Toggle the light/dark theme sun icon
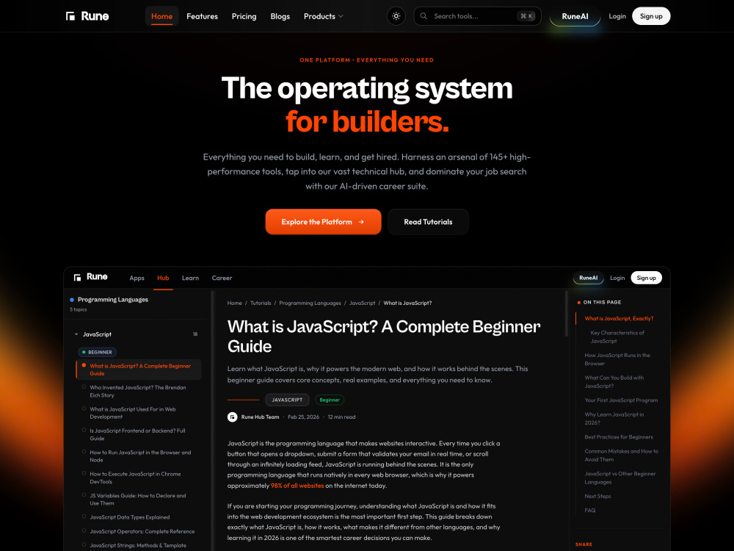734x551 pixels. tap(396, 16)
